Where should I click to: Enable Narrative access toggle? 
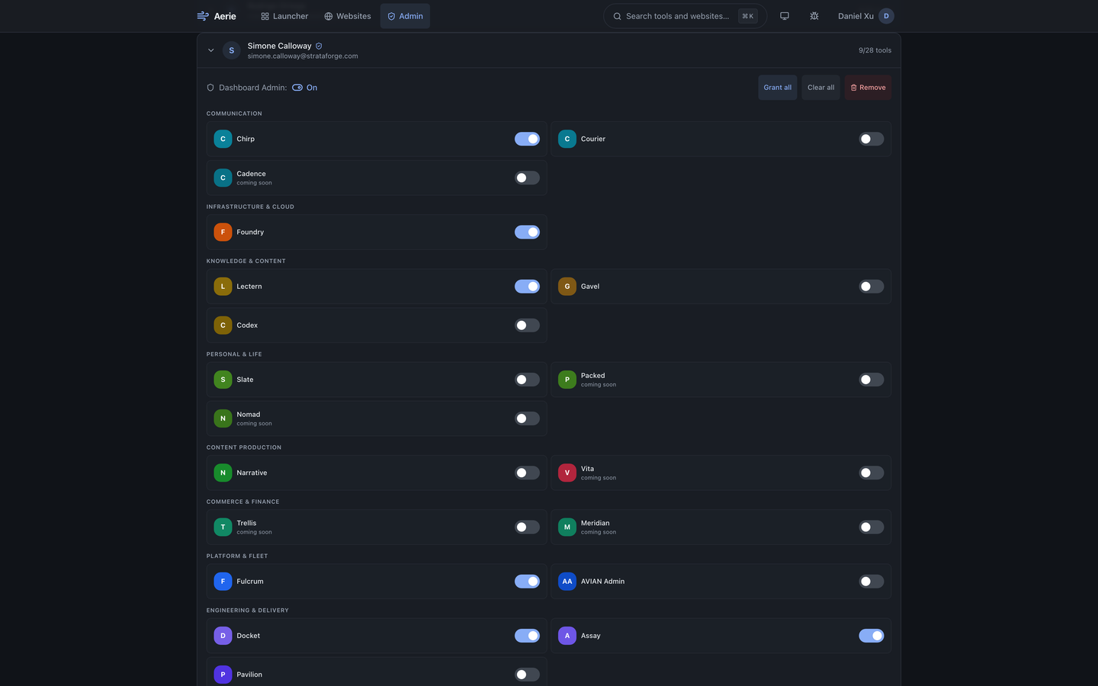[527, 473]
